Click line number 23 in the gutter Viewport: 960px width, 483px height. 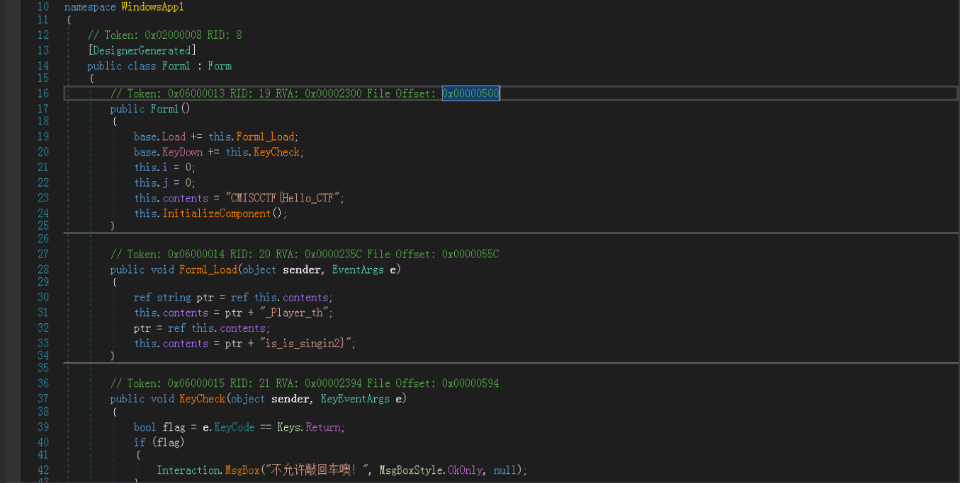[x=43, y=198]
